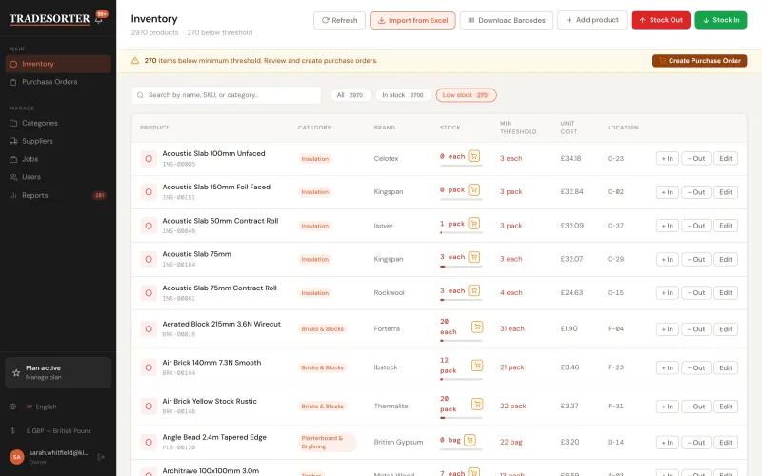The image size is (762, 476).
Task: Go to Categories page
Action: tap(58, 124)
